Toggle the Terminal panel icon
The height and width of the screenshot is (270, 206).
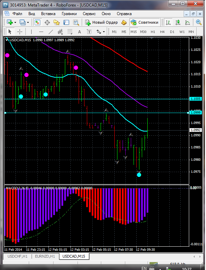tap(66, 22)
